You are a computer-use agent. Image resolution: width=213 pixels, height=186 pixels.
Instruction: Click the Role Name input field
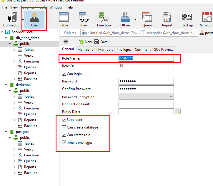coord(146,58)
